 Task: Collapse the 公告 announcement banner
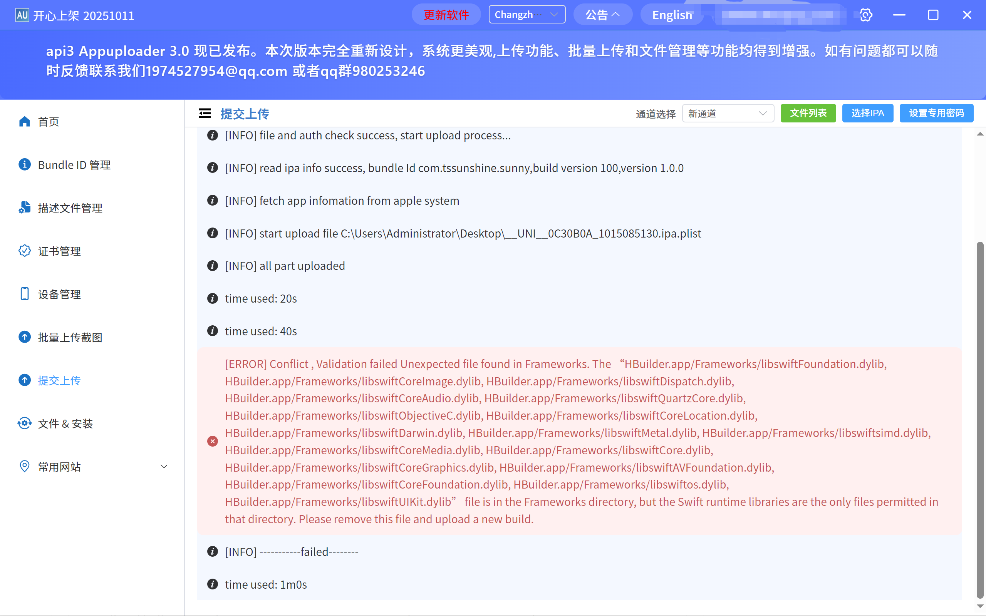(603, 15)
